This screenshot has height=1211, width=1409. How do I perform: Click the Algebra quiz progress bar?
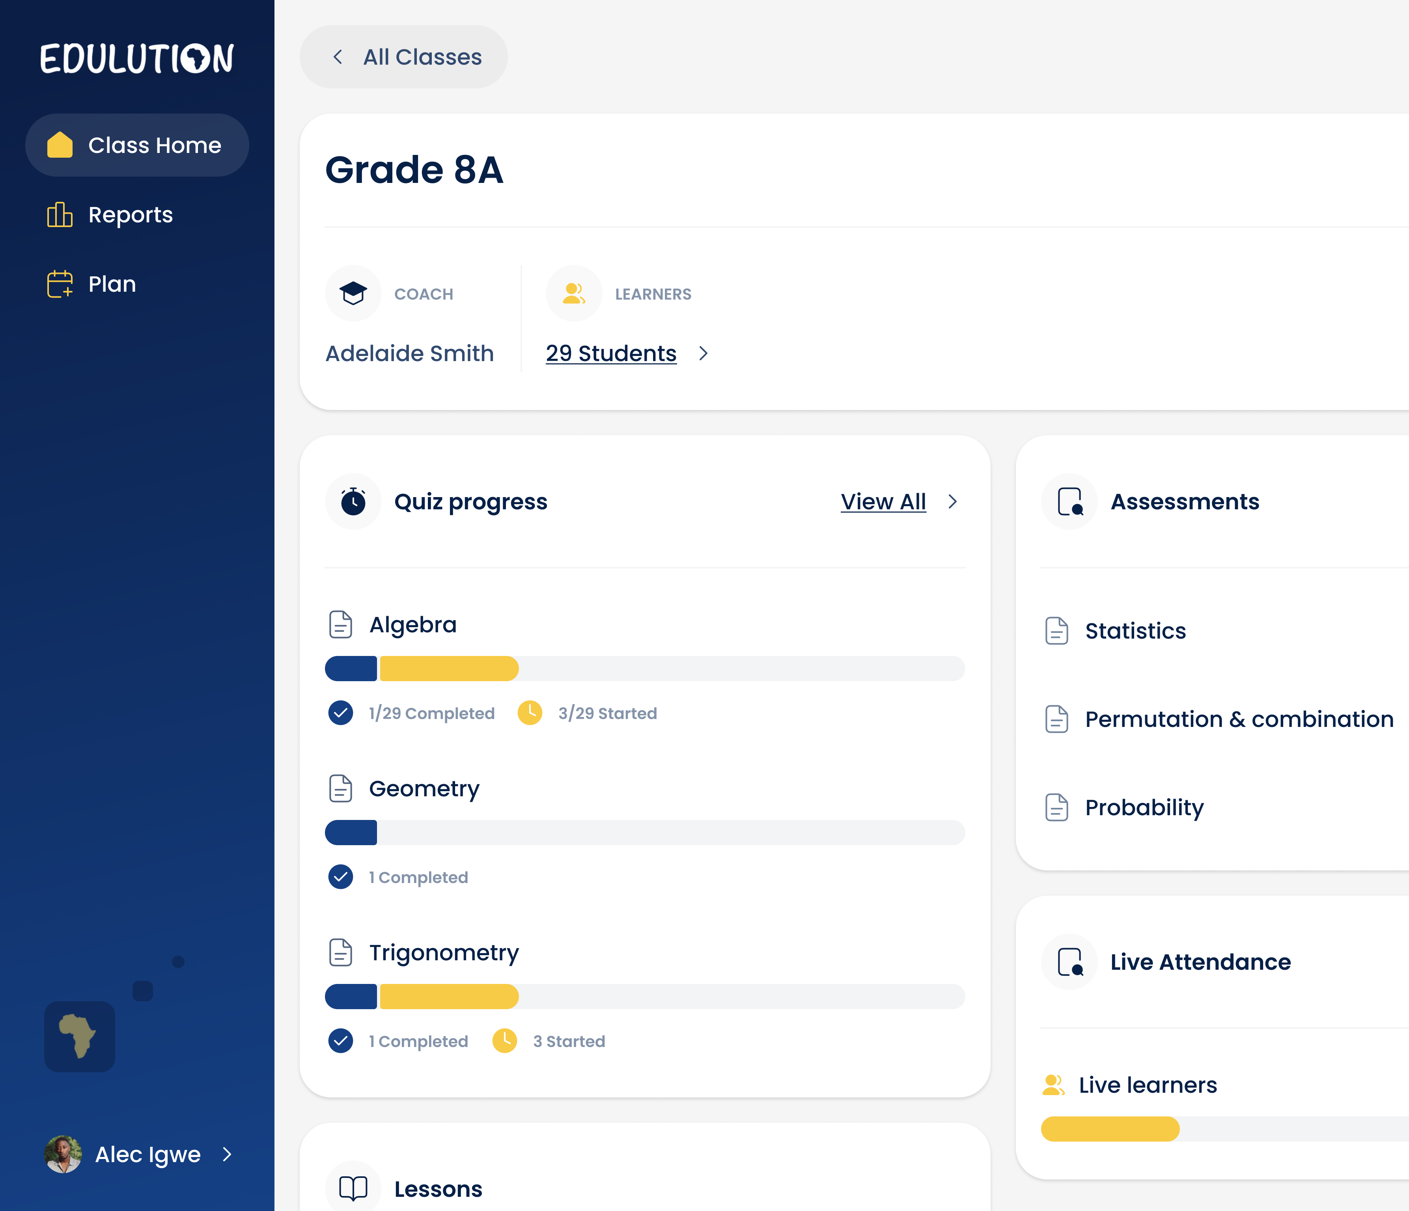(645, 669)
